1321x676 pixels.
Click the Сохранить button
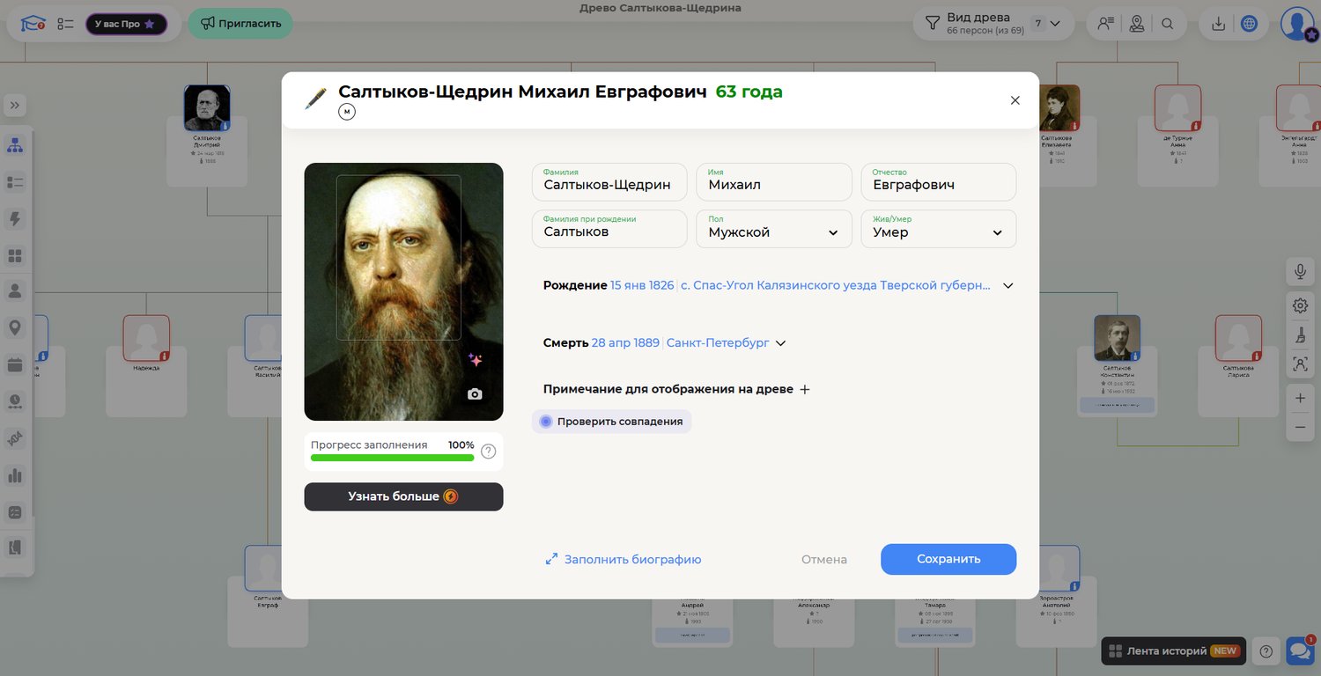tap(948, 559)
